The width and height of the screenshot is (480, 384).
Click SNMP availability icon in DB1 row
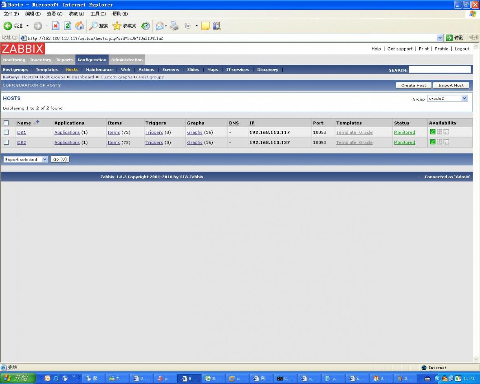coord(439,132)
